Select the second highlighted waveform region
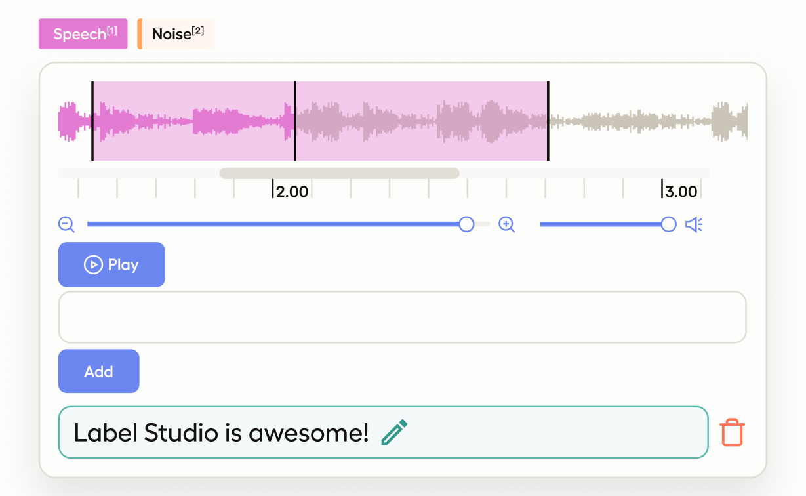The image size is (806, 496). 421,121
